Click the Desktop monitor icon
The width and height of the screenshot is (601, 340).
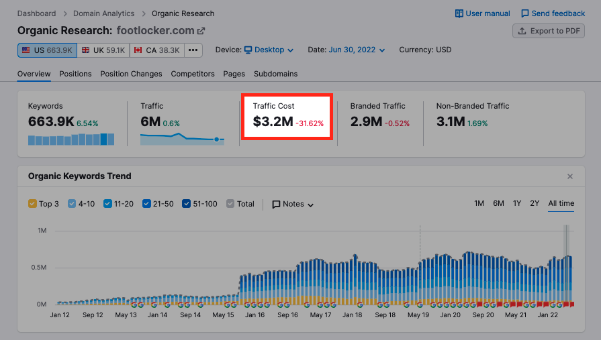tap(248, 50)
